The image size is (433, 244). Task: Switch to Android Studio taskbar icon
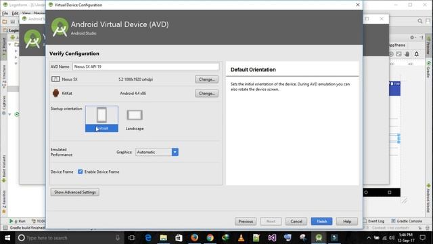pos(319,238)
